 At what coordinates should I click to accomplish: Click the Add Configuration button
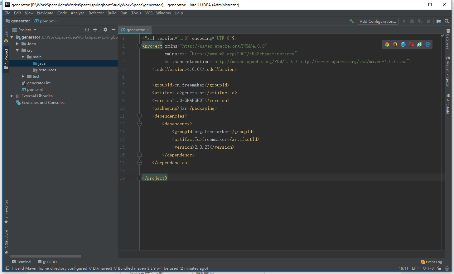click(x=378, y=21)
